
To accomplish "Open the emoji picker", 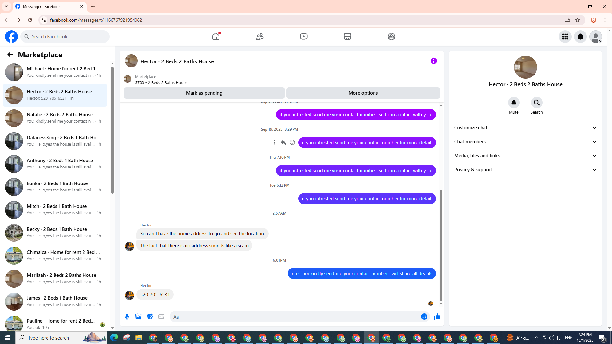I will [x=424, y=317].
